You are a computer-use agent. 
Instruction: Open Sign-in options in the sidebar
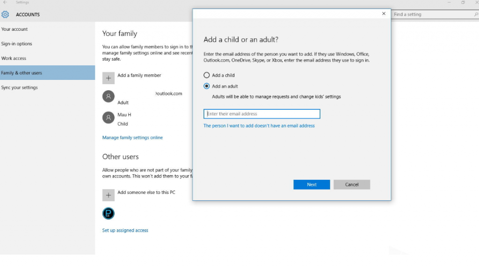(x=17, y=44)
